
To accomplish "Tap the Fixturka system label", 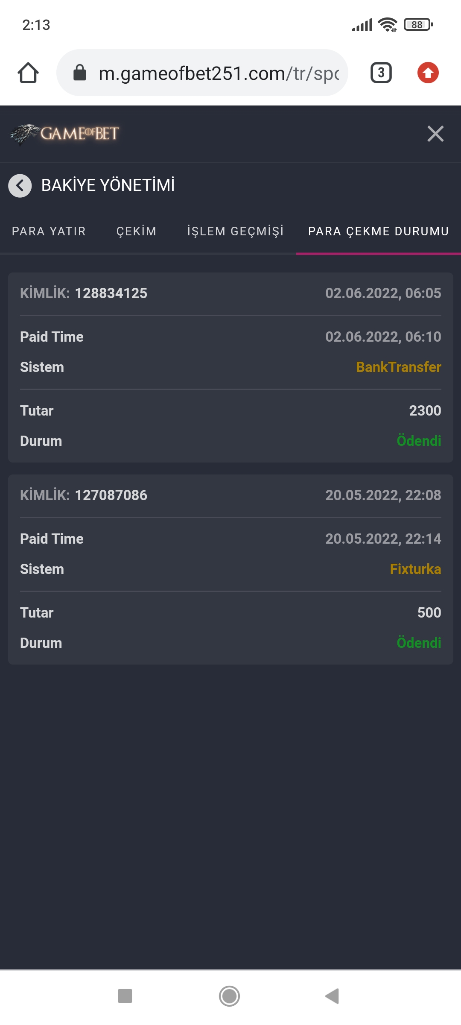I will (x=415, y=569).
